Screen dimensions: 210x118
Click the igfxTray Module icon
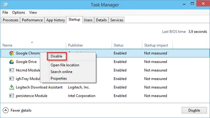pyautogui.click(x=11, y=79)
